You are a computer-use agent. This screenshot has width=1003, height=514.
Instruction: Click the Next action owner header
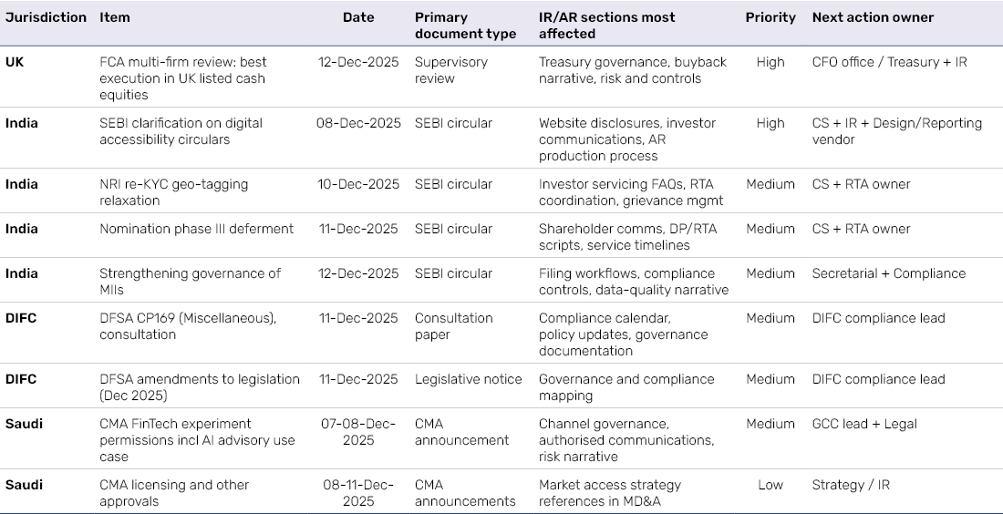click(873, 17)
